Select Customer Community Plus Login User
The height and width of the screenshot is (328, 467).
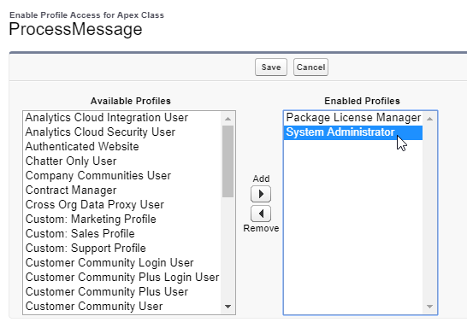click(x=122, y=278)
